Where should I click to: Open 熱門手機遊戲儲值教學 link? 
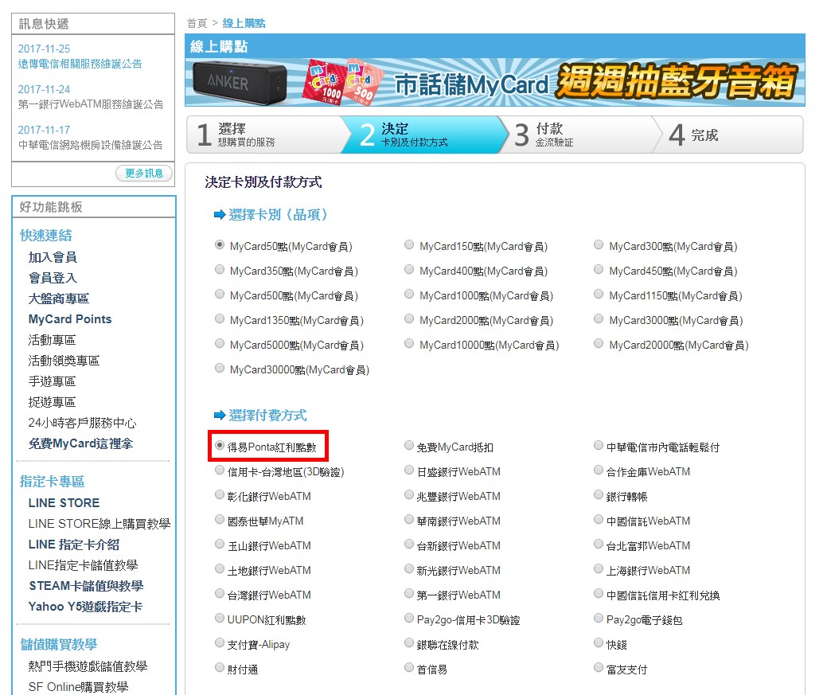(88, 666)
